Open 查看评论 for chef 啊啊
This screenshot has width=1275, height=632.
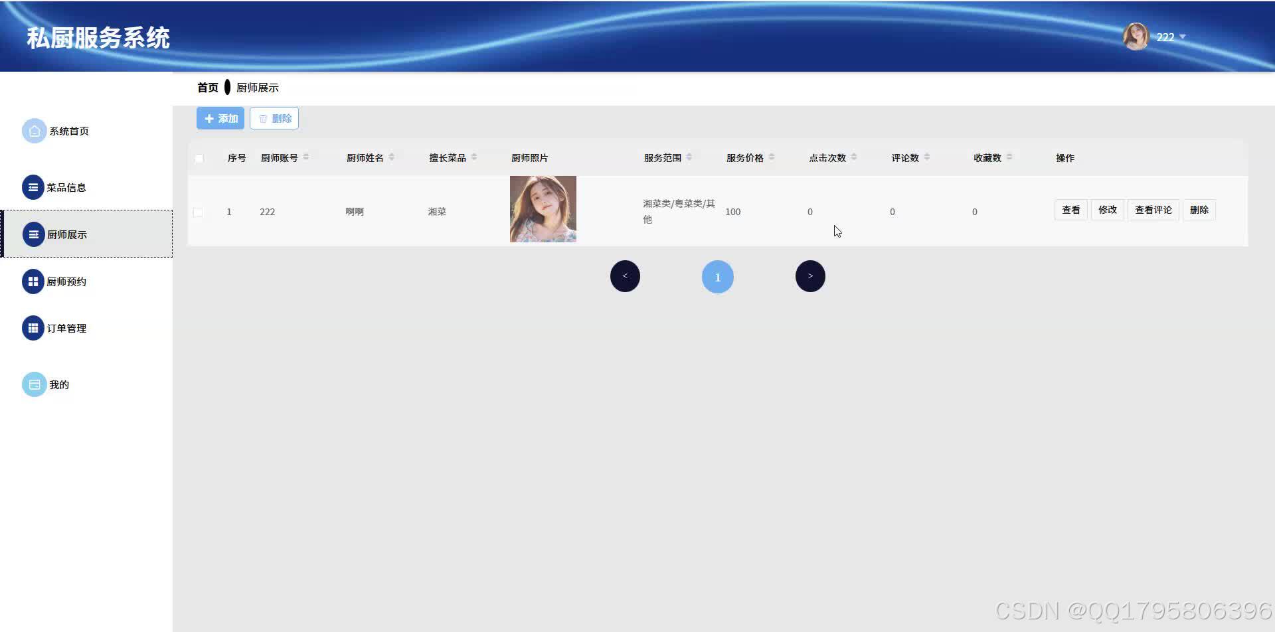tap(1153, 209)
